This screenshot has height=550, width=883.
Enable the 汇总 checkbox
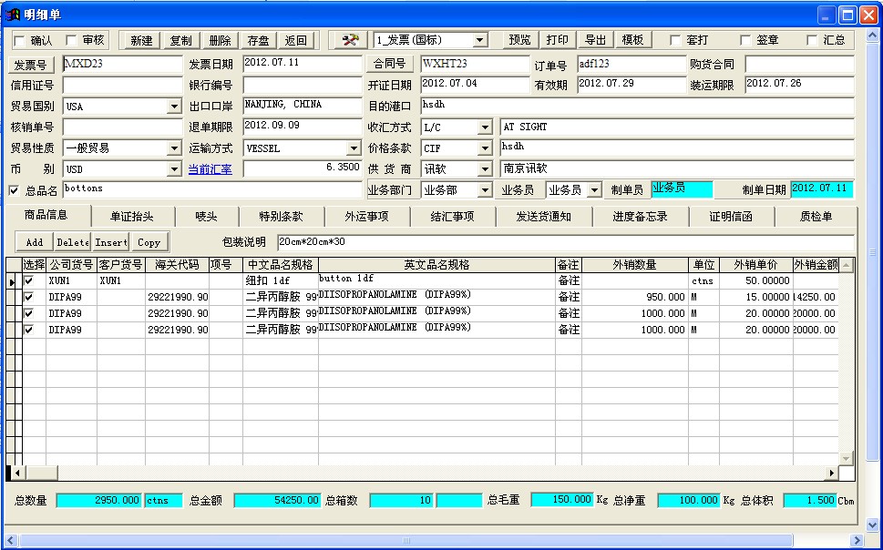(x=812, y=40)
